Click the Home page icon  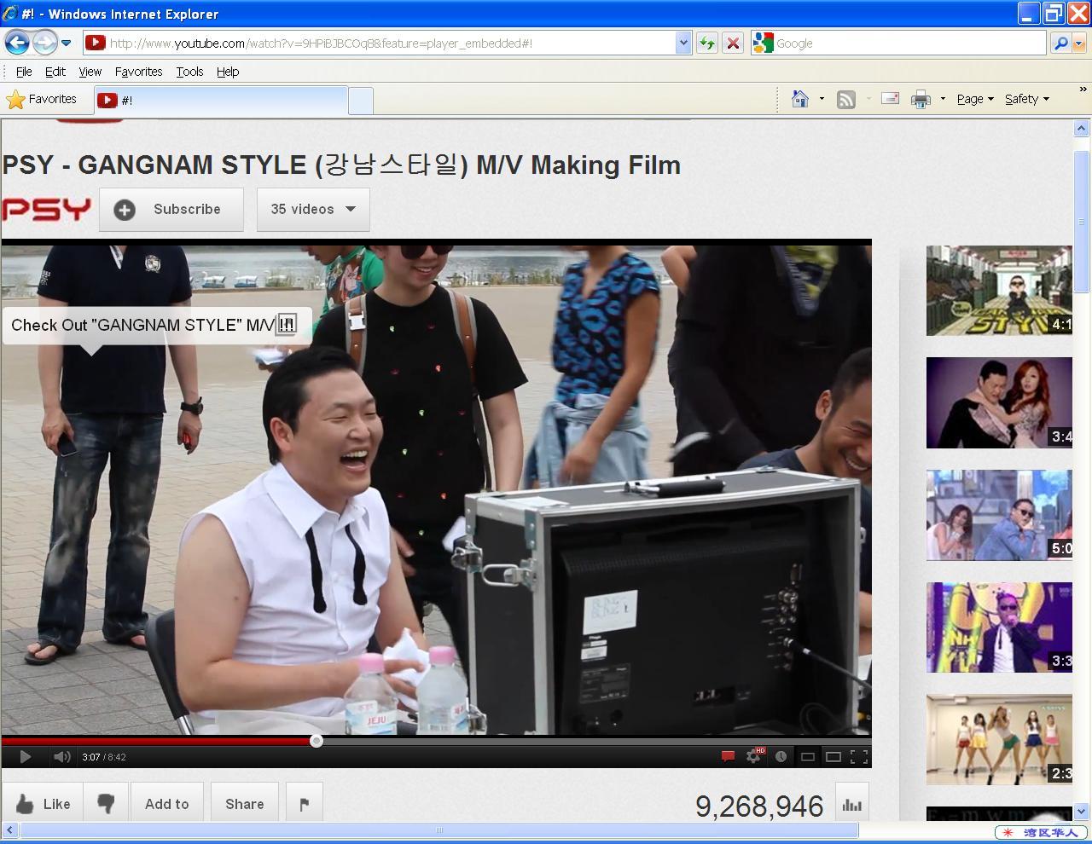click(x=800, y=99)
